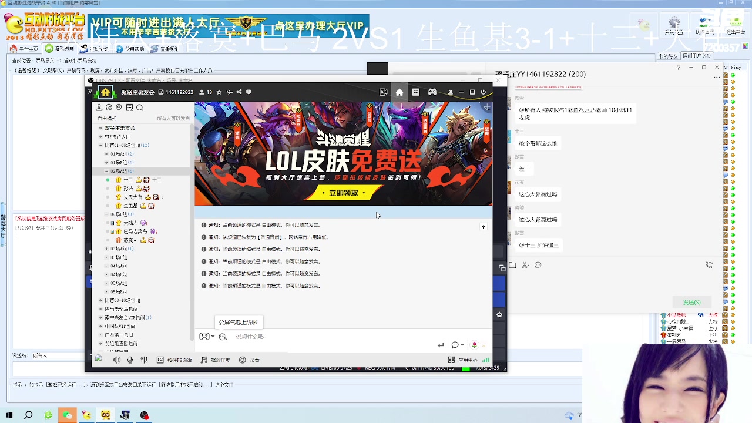Click the 按住F2说话 talk mode button

click(x=174, y=360)
